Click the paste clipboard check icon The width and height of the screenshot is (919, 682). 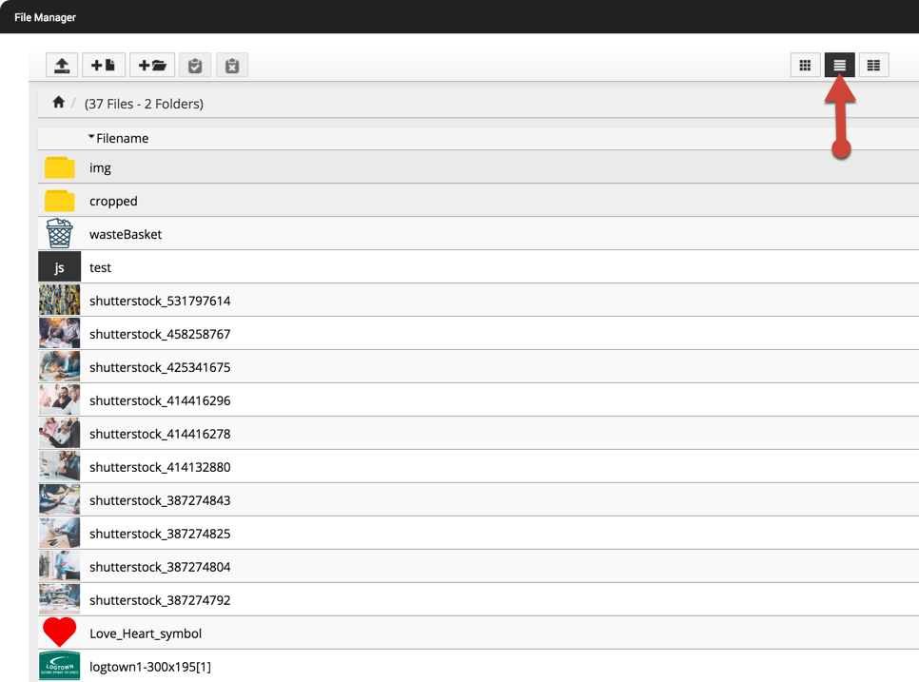coord(195,65)
